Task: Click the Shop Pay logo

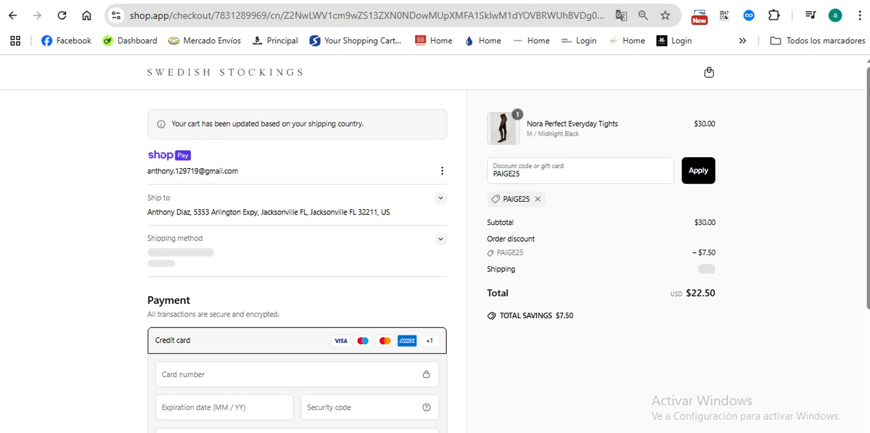Action: [x=169, y=155]
